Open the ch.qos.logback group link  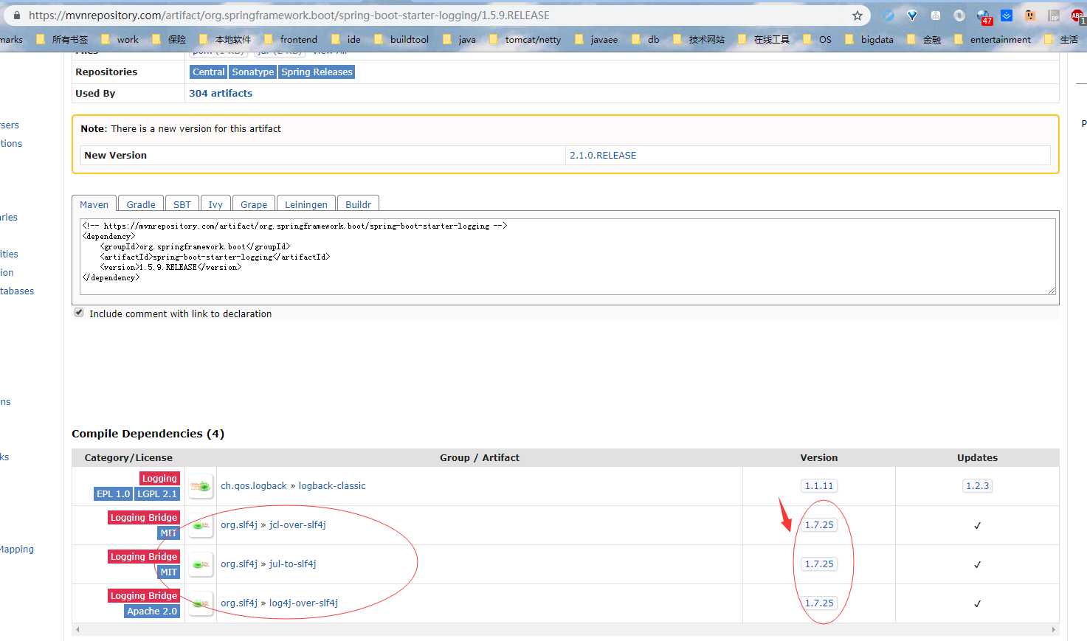254,486
